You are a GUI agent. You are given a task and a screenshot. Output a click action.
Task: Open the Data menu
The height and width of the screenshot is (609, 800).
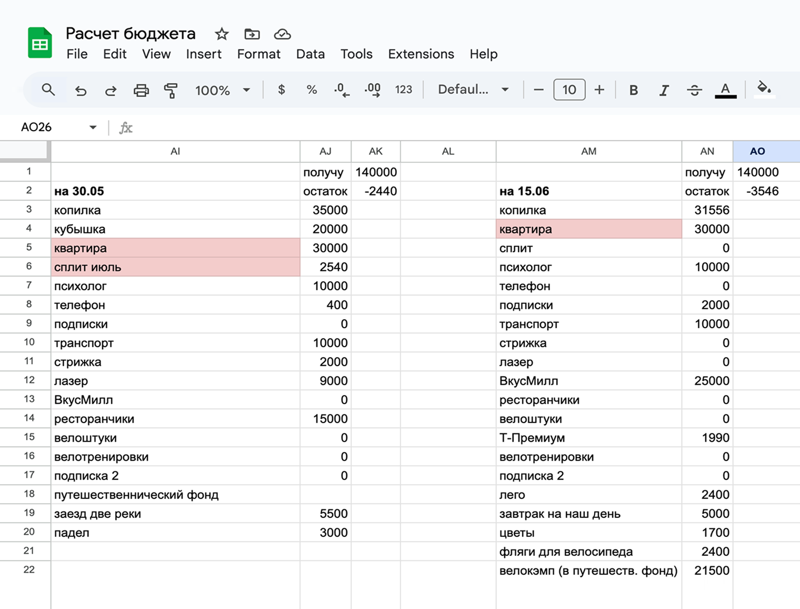pyautogui.click(x=311, y=54)
